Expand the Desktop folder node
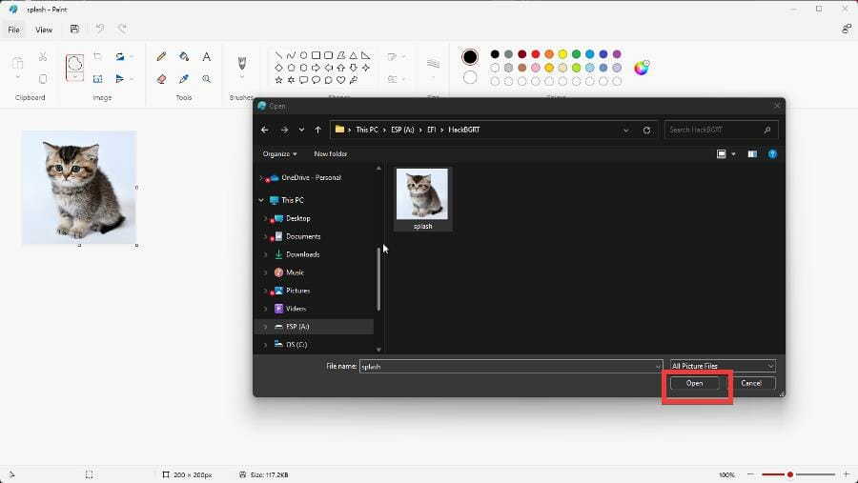The height and width of the screenshot is (483, 858). (x=265, y=218)
